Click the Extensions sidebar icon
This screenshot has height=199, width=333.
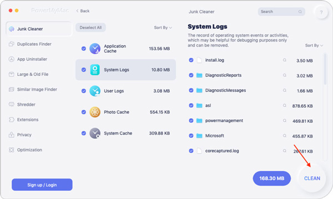(x=11, y=120)
